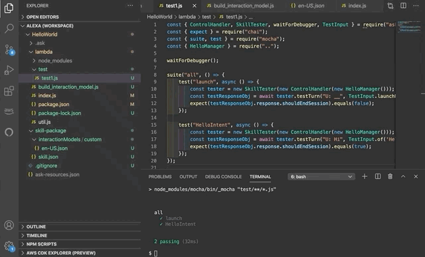This screenshot has width=425, height=257.
Task: Open index.js in the file tree
Action: [80, 95]
